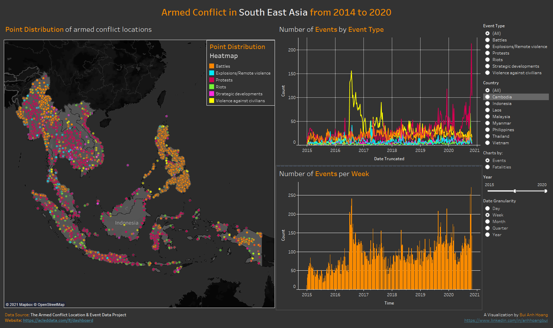Change date granularity to Quarter
Image resolution: width=553 pixels, height=328 pixels.
pyautogui.click(x=487, y=228)
